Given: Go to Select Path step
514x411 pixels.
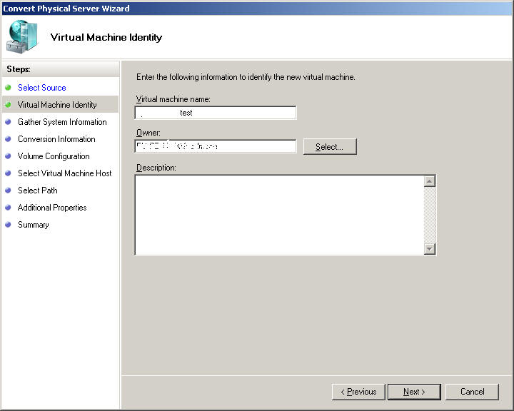Looking at the screenshot, I should (x=37, y=191).
